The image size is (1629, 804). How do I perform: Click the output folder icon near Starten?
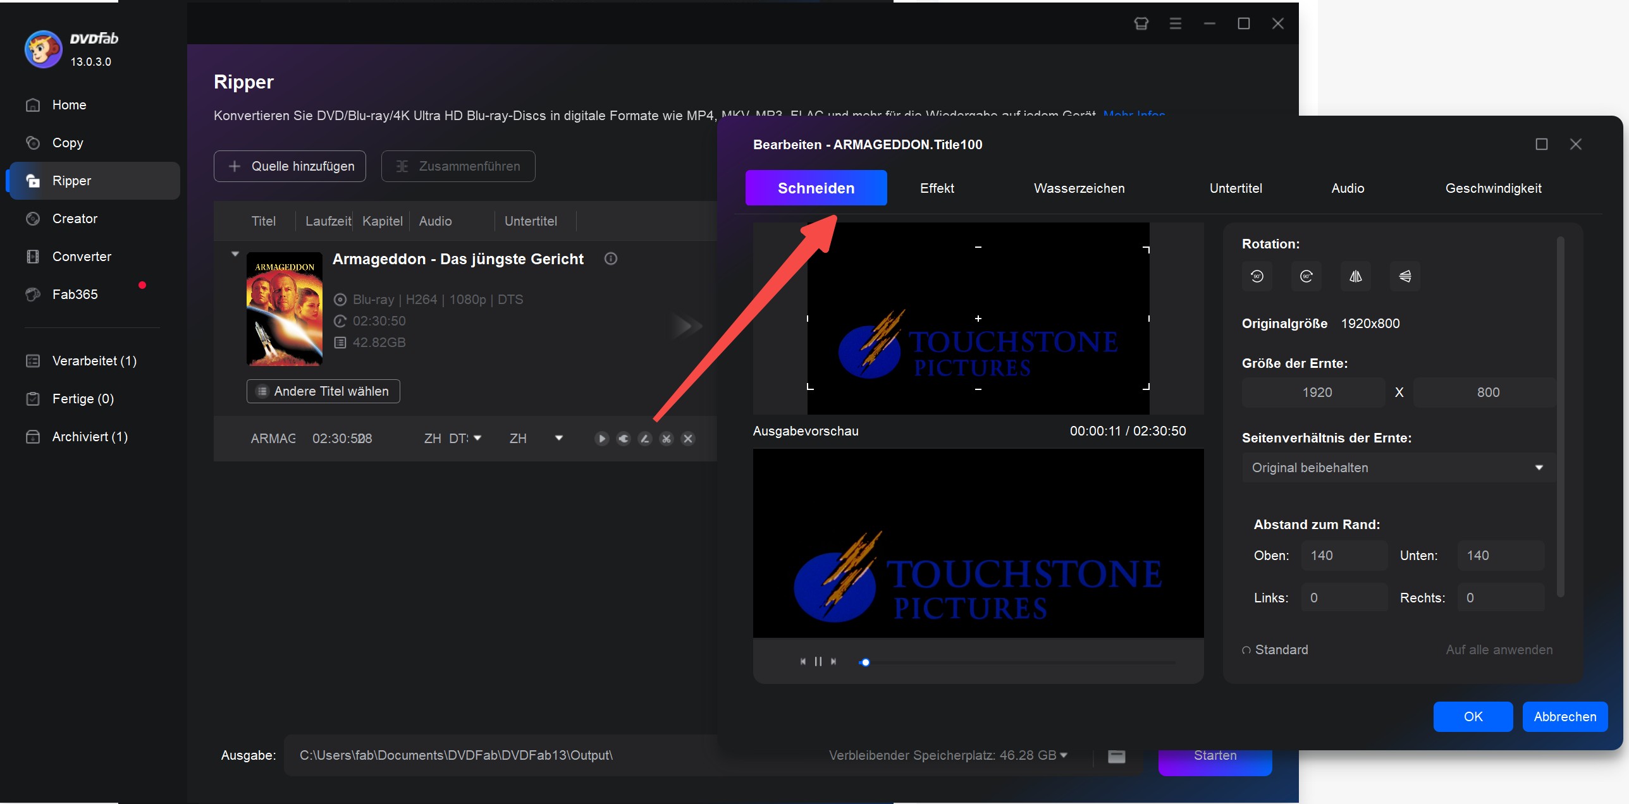pos(1117,756)
